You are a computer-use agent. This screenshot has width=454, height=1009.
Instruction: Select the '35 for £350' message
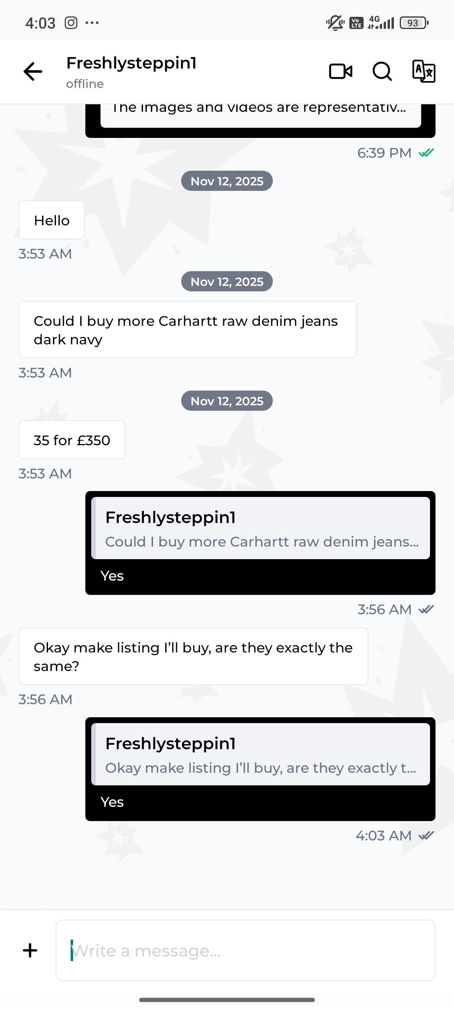coord(72,440)
